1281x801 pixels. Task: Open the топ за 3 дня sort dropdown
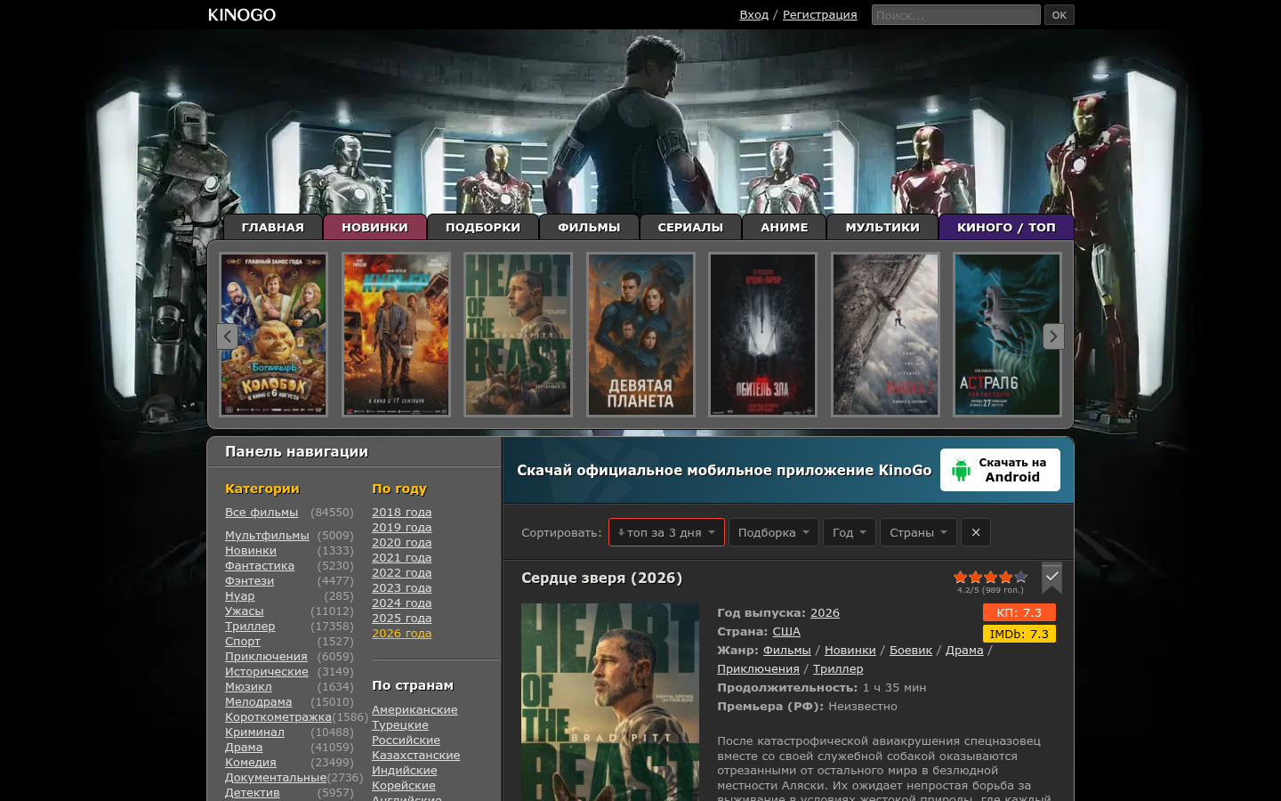pos(666,532)
